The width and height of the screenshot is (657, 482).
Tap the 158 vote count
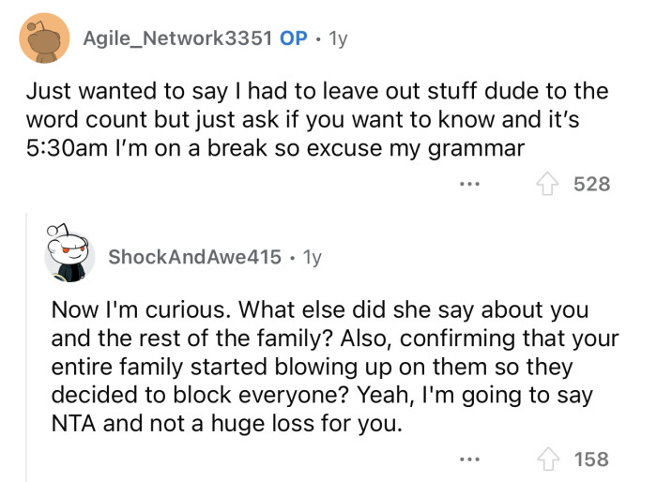[592, 459]
